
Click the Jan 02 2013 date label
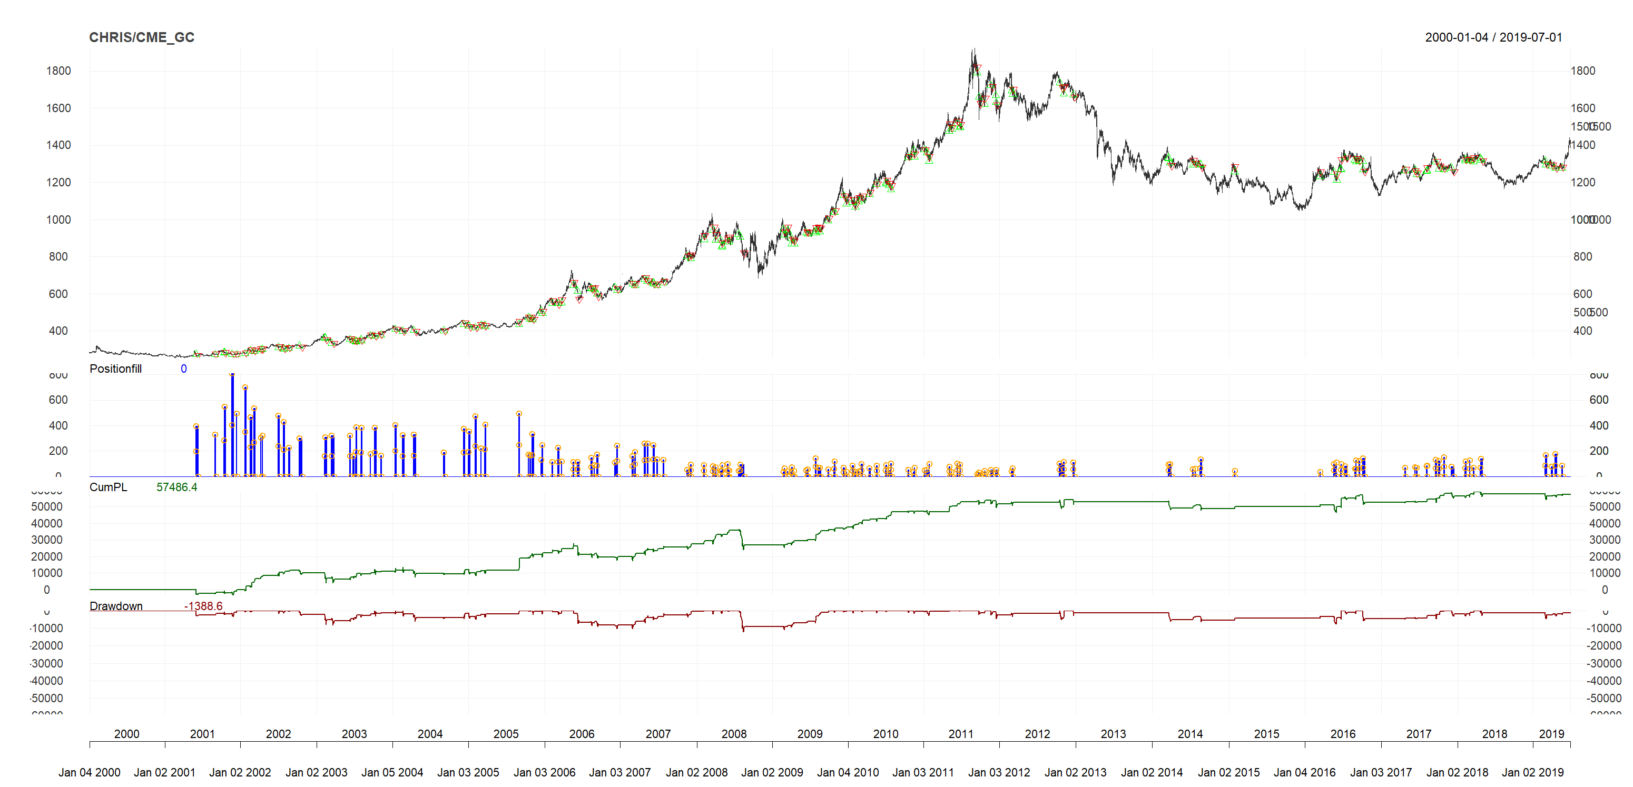point(1075,772)
